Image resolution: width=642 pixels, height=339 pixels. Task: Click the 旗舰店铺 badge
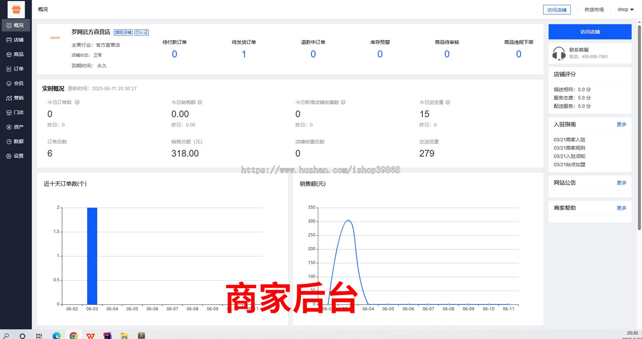pyautogui.click(x=123, y=32)
